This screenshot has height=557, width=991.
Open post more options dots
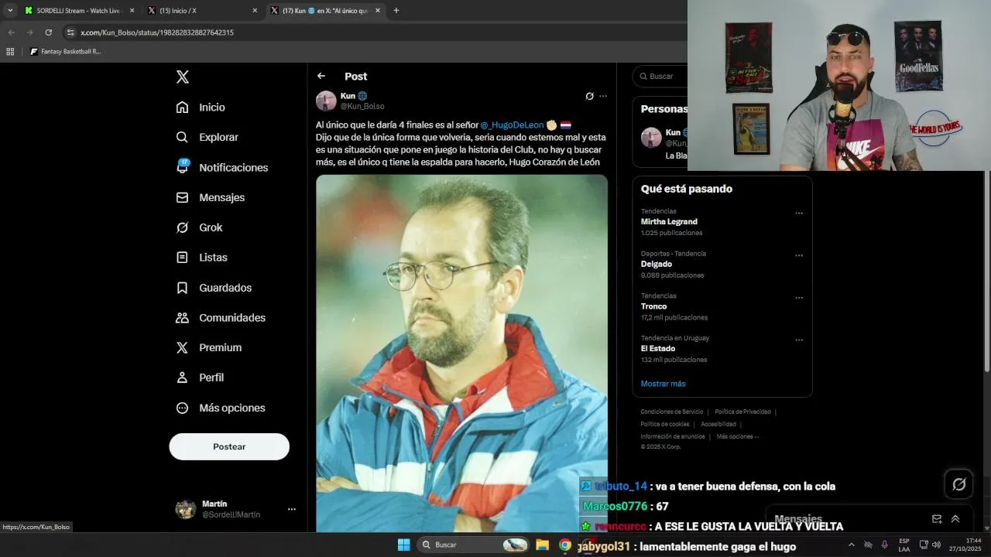coord(603,97)
